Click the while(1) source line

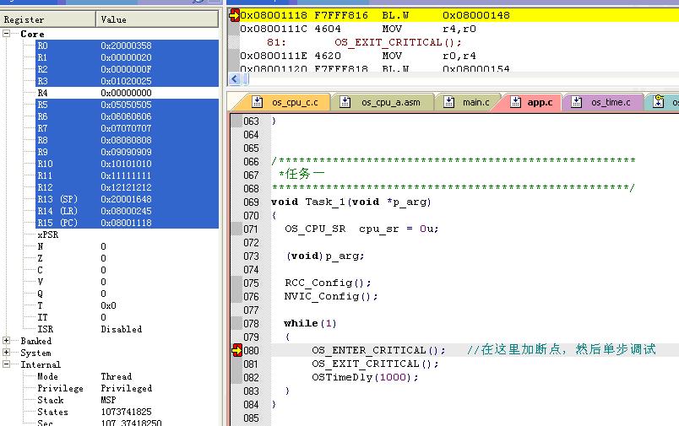pyautogui.click(x=310, y=323)
